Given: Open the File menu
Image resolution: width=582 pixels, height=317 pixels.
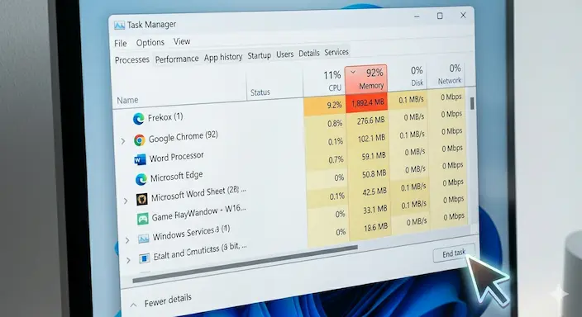Looking at the screenshot, I should coord(120,44).
